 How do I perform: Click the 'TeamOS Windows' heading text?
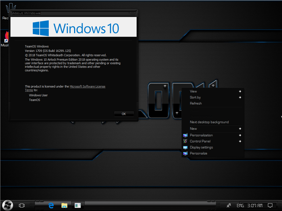click(x=37, y=47)
